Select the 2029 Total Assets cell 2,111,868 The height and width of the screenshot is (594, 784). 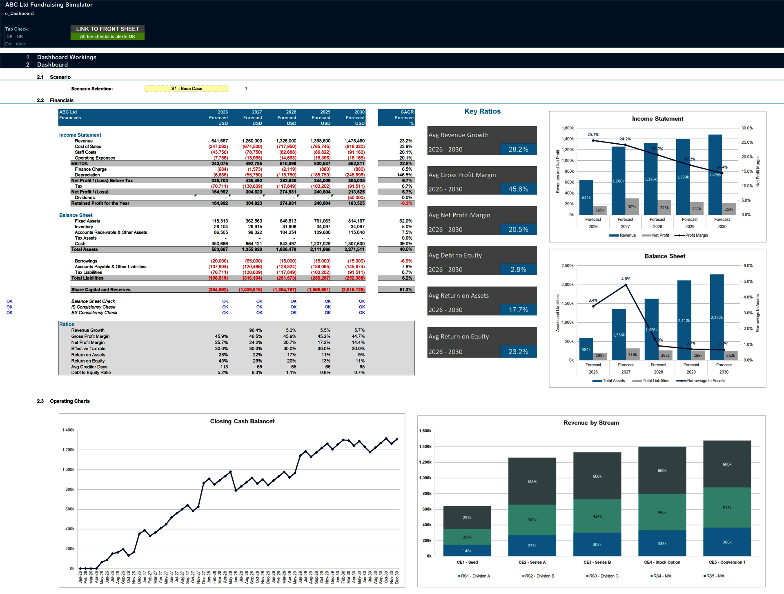pos(320,249)
